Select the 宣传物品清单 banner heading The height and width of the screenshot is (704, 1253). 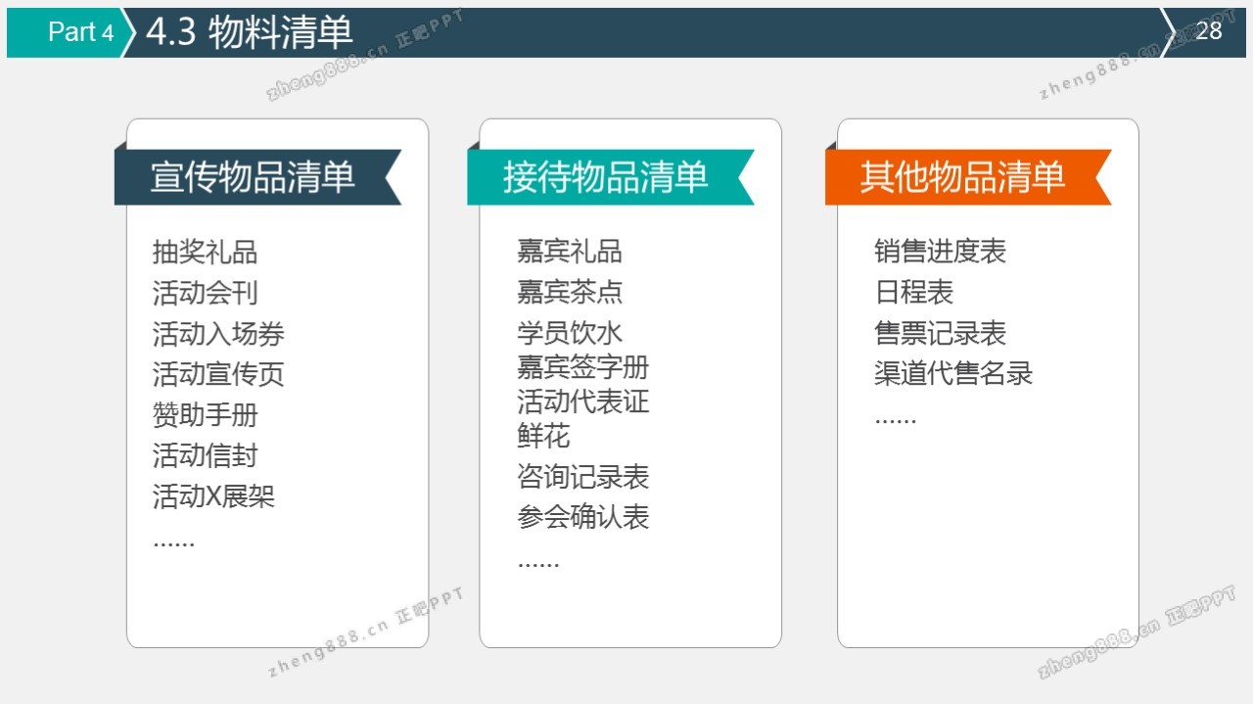click(253, 177)
